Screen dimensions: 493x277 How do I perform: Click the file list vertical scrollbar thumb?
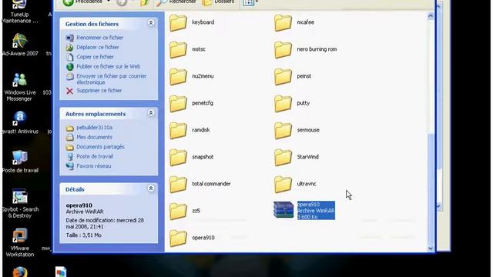click(431, 189)
